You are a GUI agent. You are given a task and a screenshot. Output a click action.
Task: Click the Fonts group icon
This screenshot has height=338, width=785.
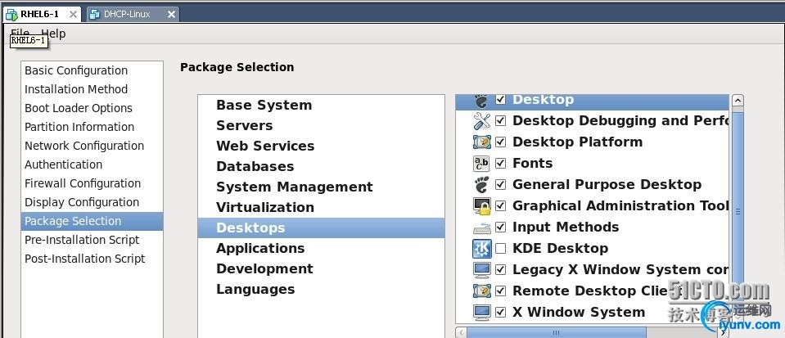click(481, 163)
